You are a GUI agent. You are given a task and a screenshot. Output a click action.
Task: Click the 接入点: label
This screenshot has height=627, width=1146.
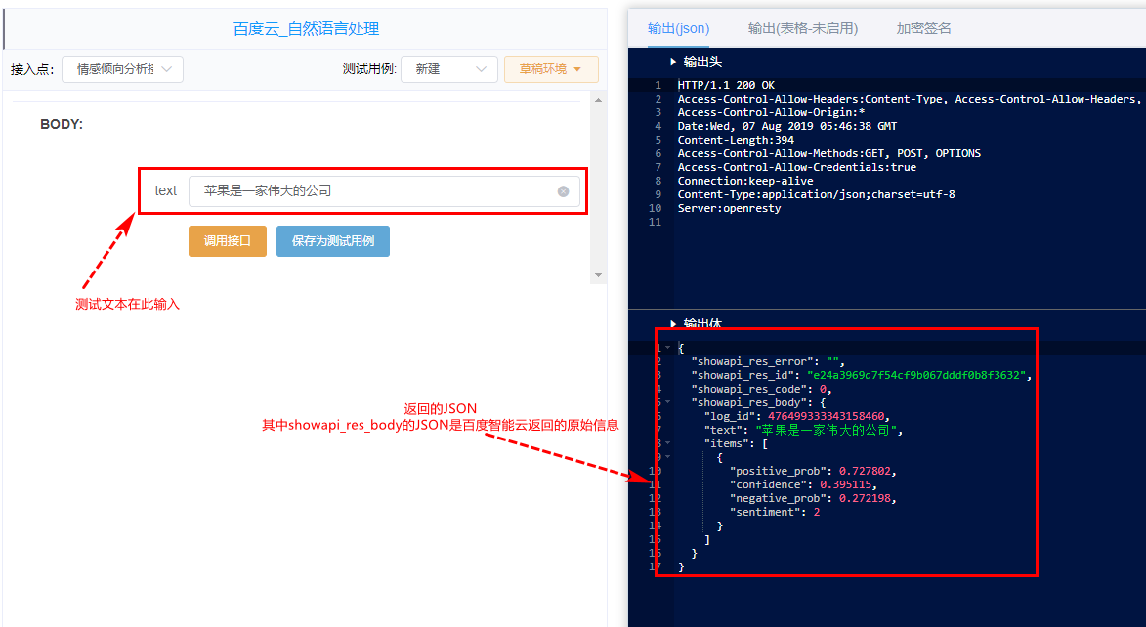(x=32, y=69)
